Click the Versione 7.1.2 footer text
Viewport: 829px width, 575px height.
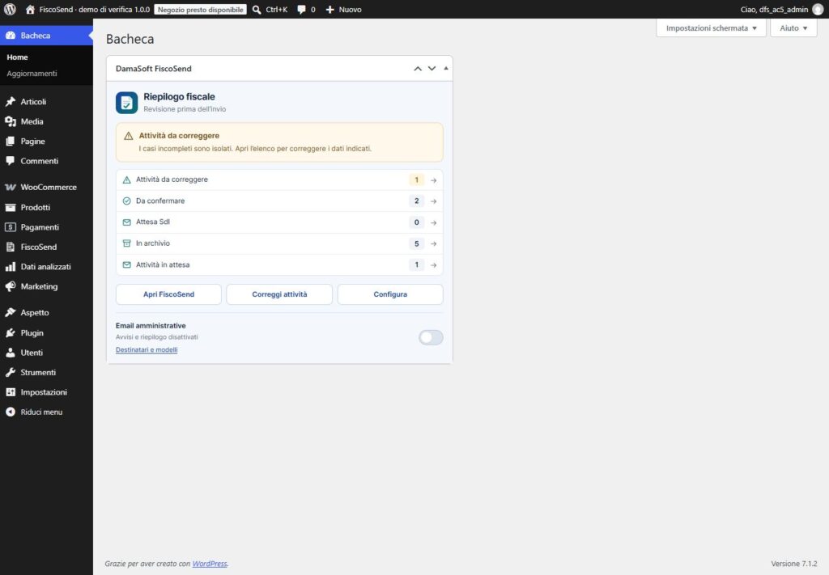(793, 564)
